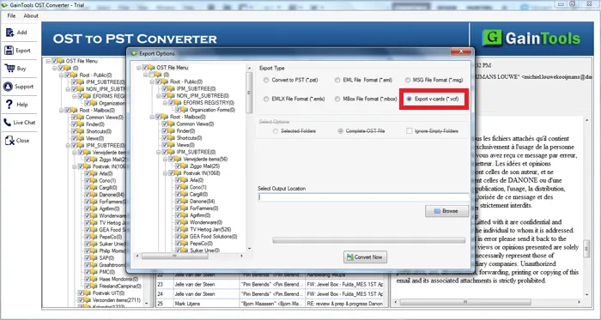Click the Select Output Location text field
The width and height of the screenshot is (601, 320).
[x=363, y=197]
